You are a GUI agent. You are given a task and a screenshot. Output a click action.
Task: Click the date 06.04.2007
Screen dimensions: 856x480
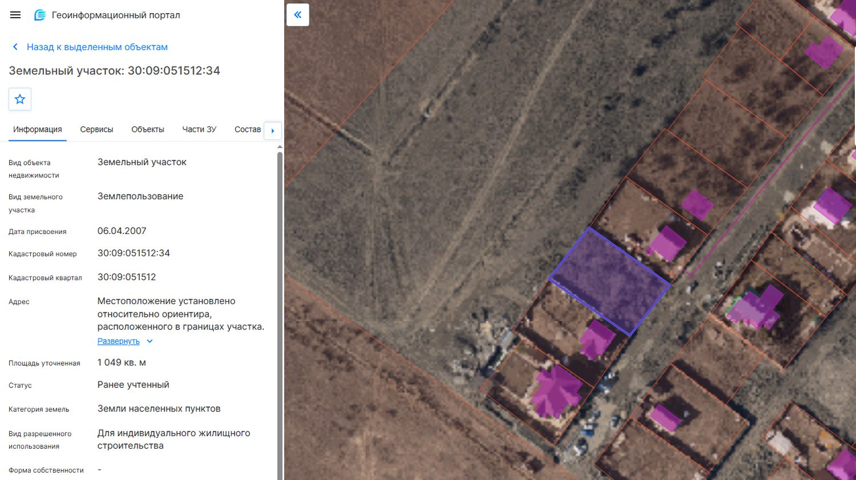122,231
